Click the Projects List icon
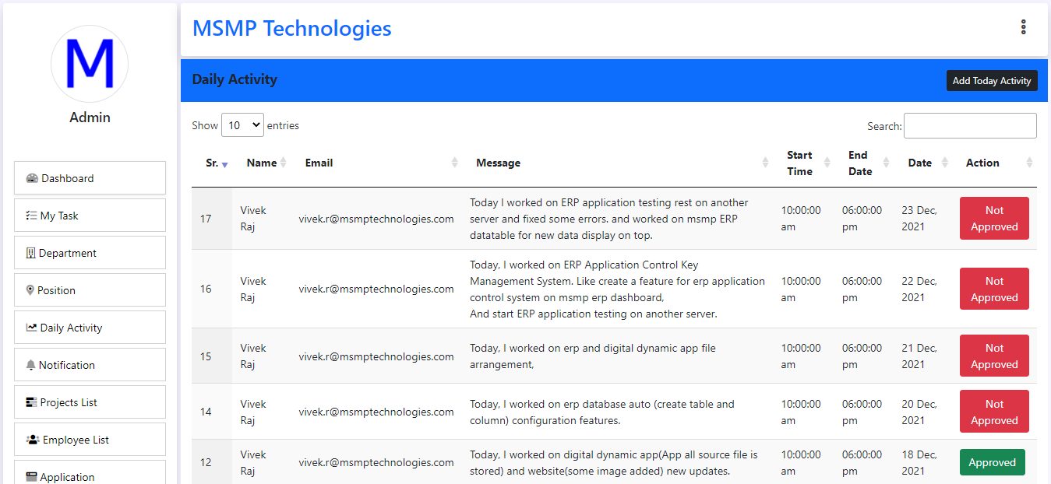1051x484 pixels. coord(31,402)
